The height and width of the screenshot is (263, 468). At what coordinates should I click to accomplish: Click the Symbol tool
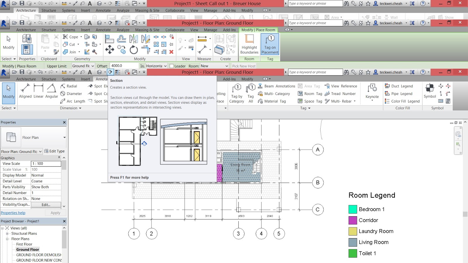point(430,91)
